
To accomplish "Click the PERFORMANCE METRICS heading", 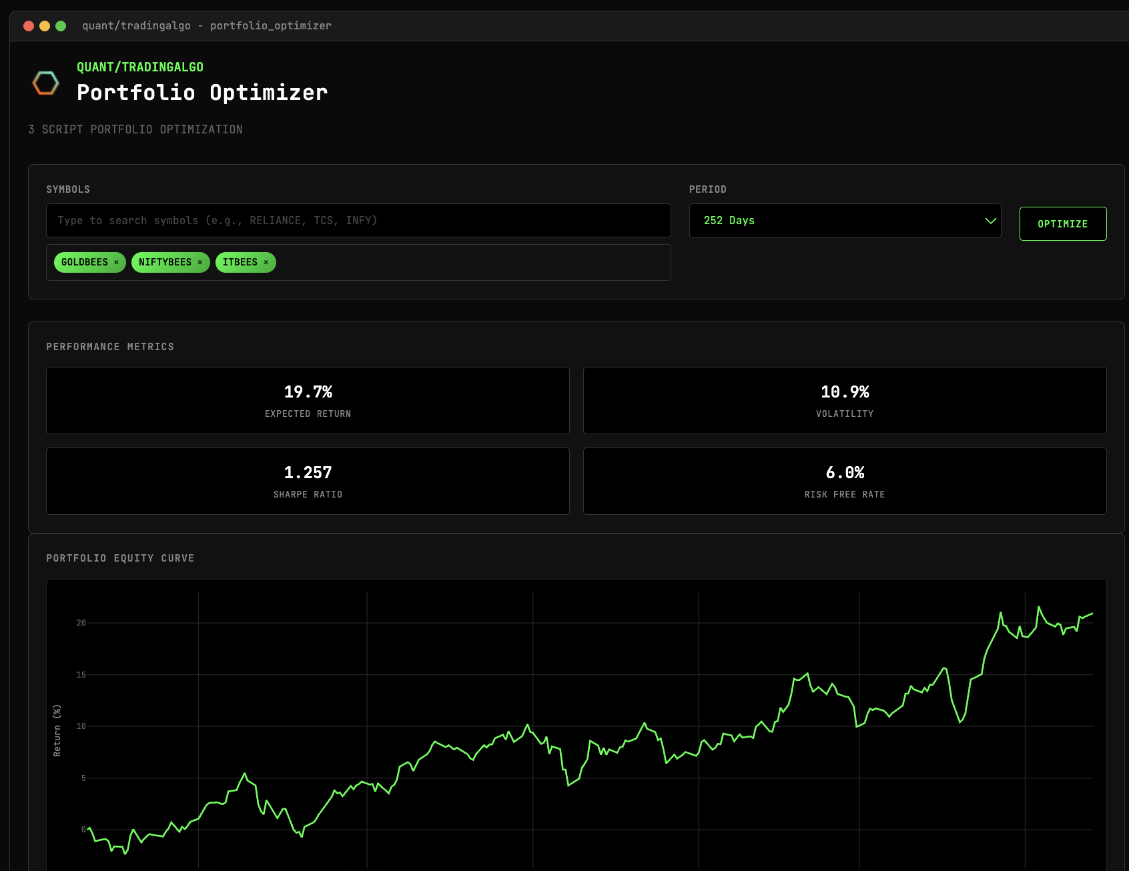I will 110,347.
